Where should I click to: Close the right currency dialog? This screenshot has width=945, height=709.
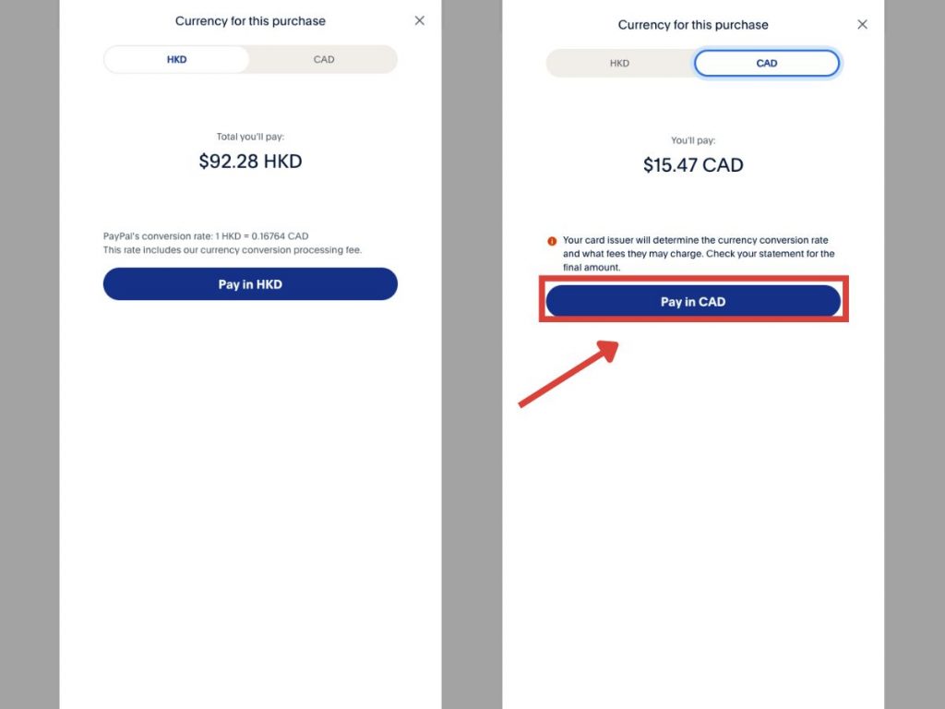863,25
